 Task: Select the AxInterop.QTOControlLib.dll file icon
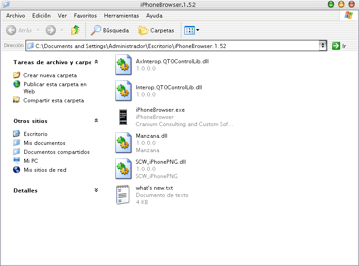[123, 65]
